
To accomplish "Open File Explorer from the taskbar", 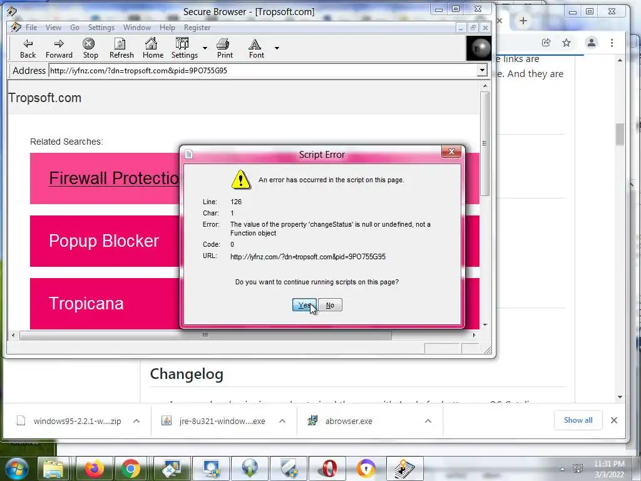I will coord(54,468).
